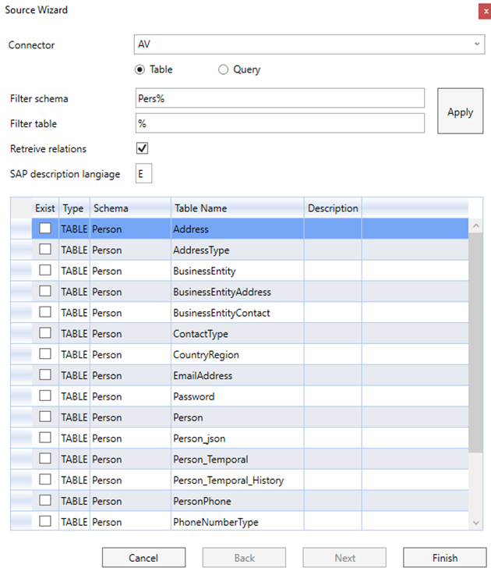The image size is (491, 575).
Task: Click the Finish button
Action: [445, 558]
